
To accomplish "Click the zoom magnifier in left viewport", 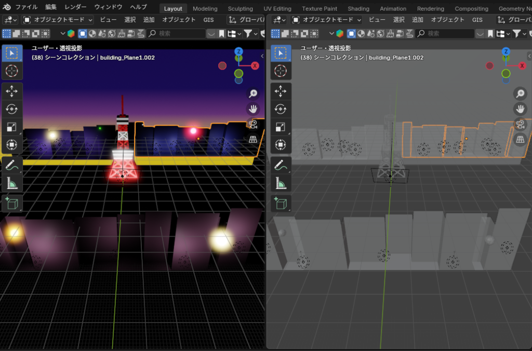I will (x=253, y=93).
